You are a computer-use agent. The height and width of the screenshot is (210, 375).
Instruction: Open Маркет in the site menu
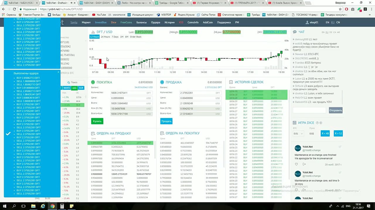86,22
